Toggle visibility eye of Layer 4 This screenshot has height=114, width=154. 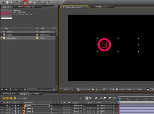(2, 108)
